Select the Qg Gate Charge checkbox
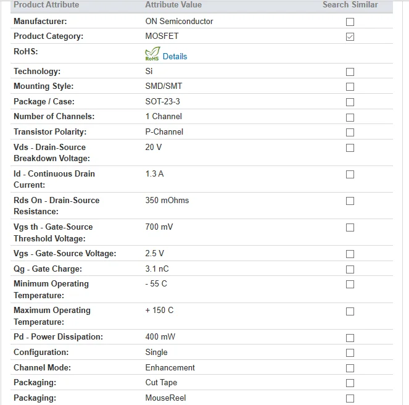 point(350,269)
